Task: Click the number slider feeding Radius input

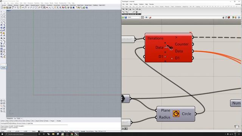Action: tap(126, 122)
